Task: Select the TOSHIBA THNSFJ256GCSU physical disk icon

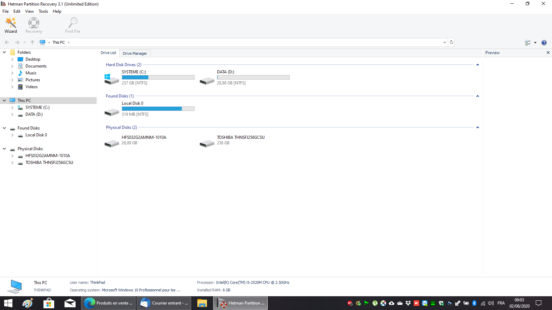Action: (207, 143)
